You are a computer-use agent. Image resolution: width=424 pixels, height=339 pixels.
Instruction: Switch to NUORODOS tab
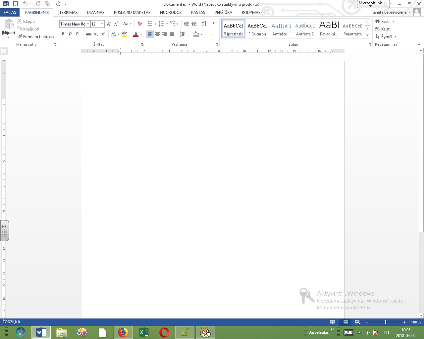[171, 12]
